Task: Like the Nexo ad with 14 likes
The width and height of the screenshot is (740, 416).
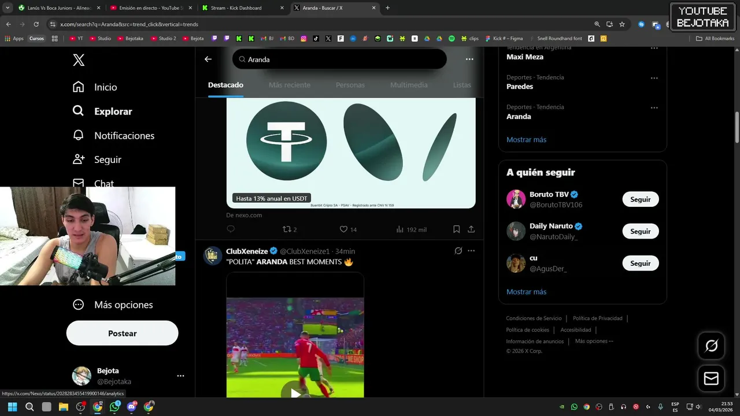Action: pyautogui.click(x=348, y=229)
